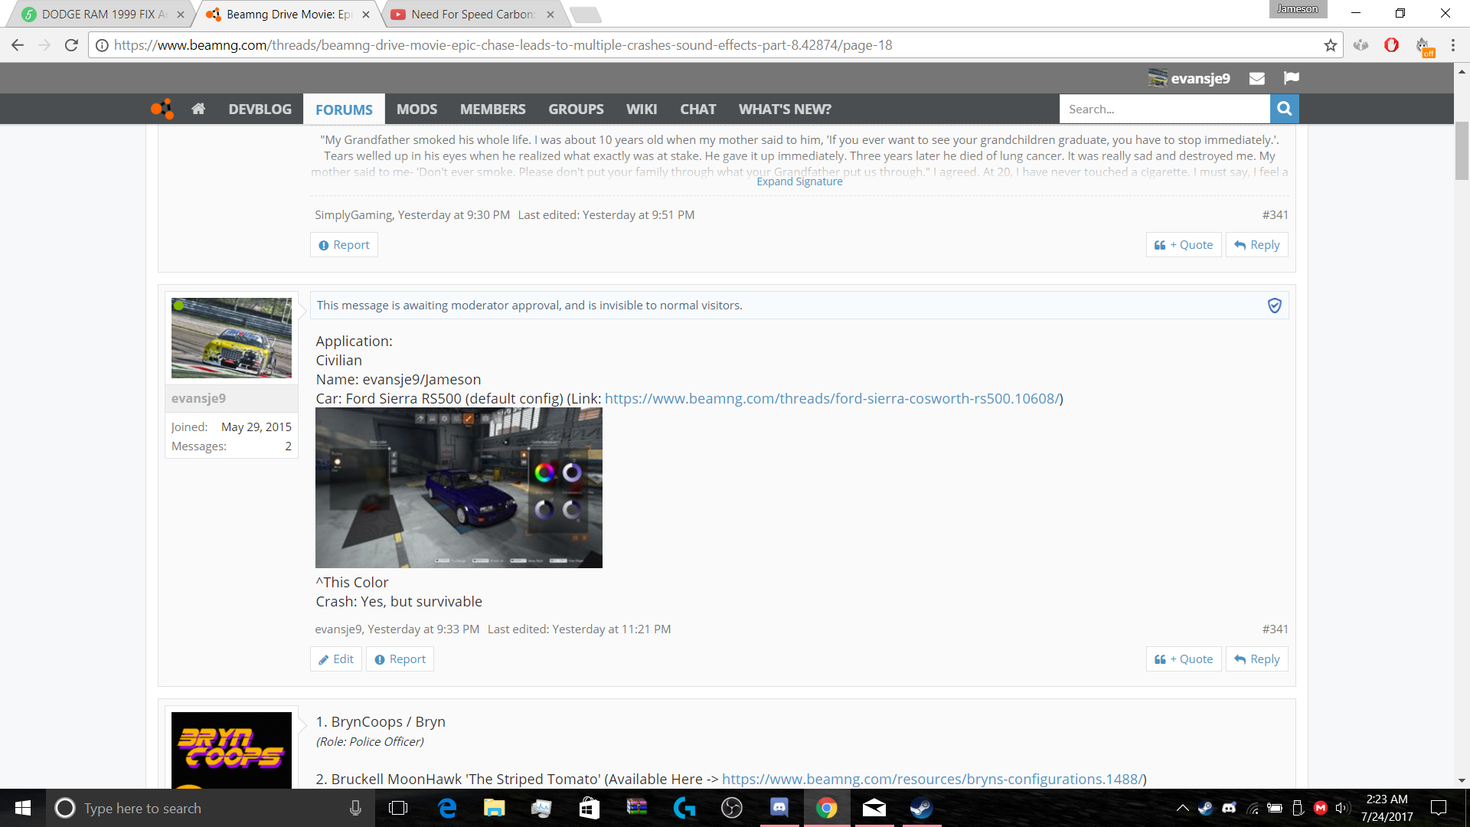This screenshot has width=1470, height=827.
Task: Open the Opera extension icon in toolbar
Action: click(1391, 45)
